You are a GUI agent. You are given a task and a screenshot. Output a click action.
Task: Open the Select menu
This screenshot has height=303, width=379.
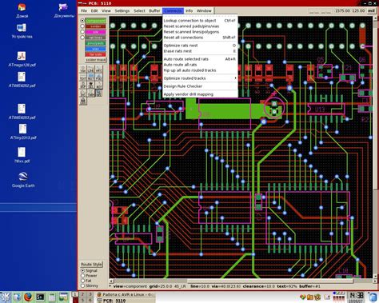139,10
